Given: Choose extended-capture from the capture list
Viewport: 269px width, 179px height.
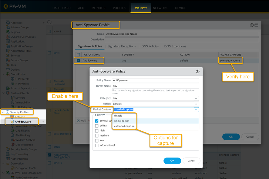Looking at the screenshot, I should 124,126.
